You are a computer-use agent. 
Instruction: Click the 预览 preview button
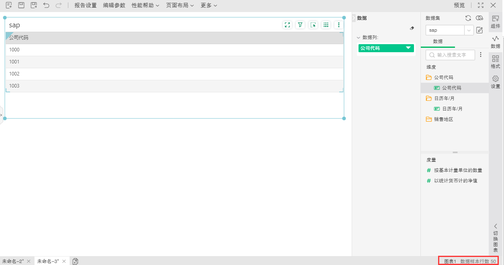click(459, 5)
